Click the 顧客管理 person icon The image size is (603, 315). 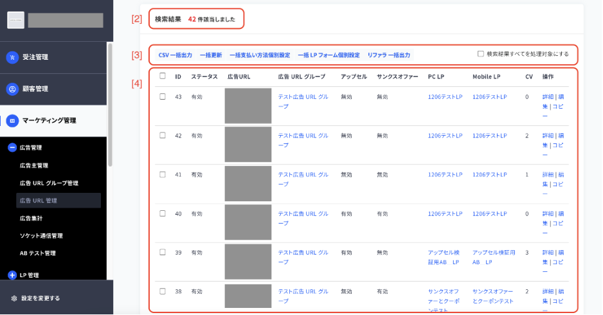click(12, 89)
